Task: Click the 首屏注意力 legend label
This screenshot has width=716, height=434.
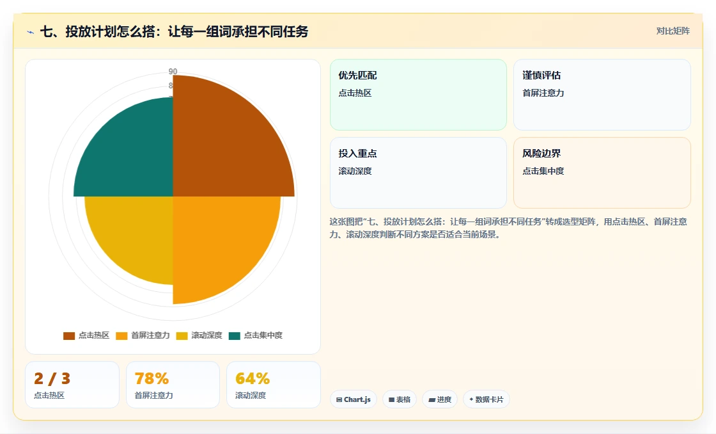Action: (x=150, y=335)
